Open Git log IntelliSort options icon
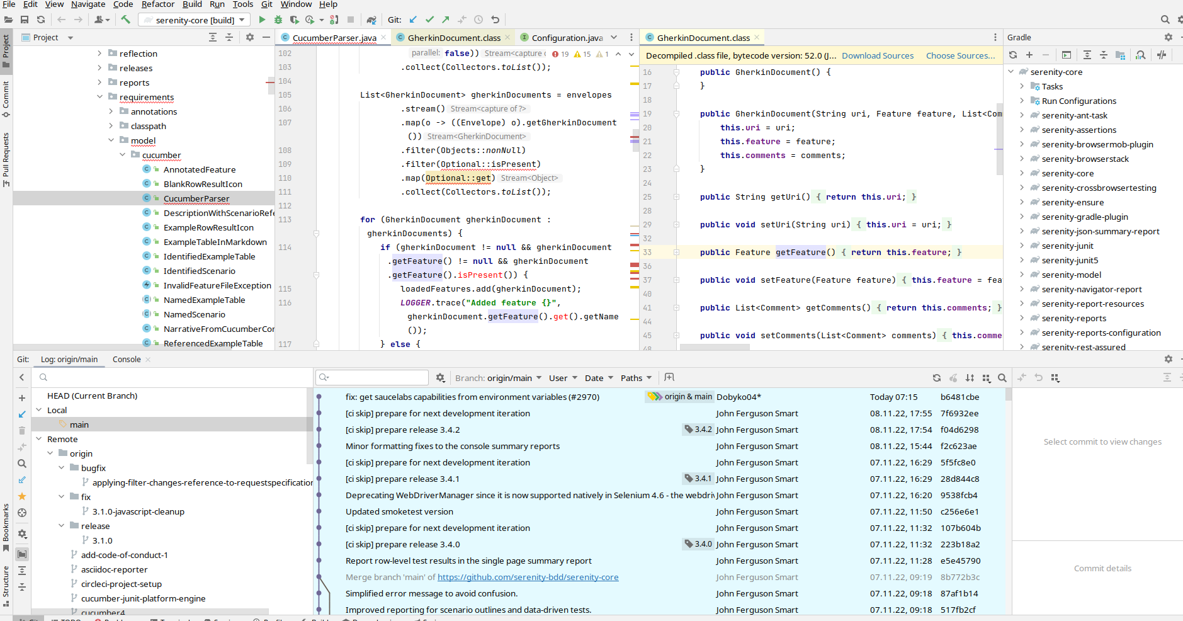This screenshot has height=621, width=1183. (x=970, y=378)
